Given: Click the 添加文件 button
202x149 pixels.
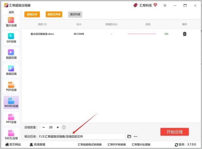Looking at the screenshot, I should pyautogui.click(x=32, y=14).
